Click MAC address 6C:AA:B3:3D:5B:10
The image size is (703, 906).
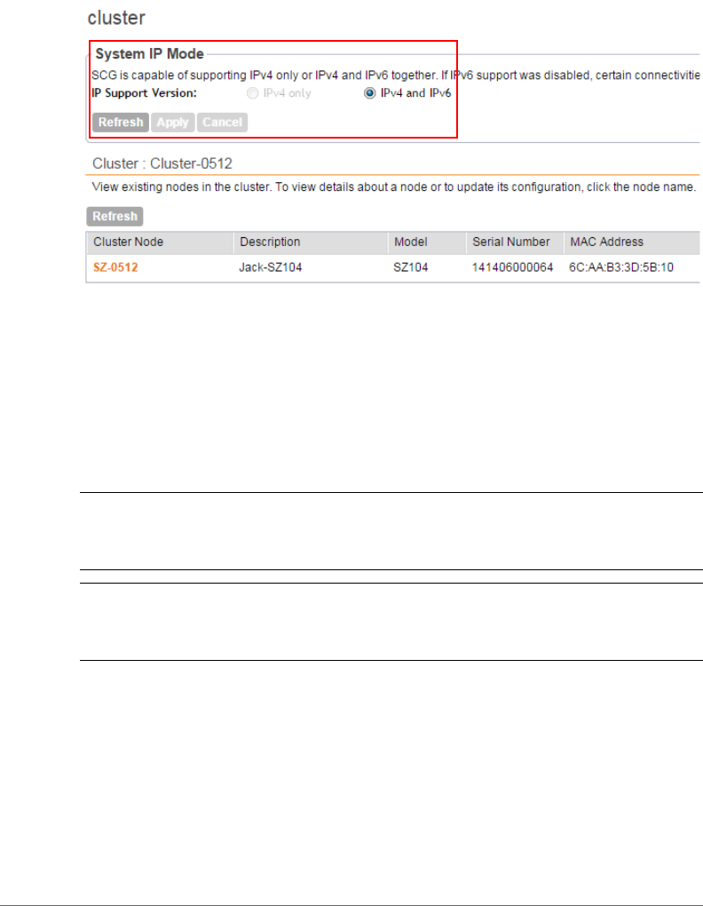[x=621, y=267]
